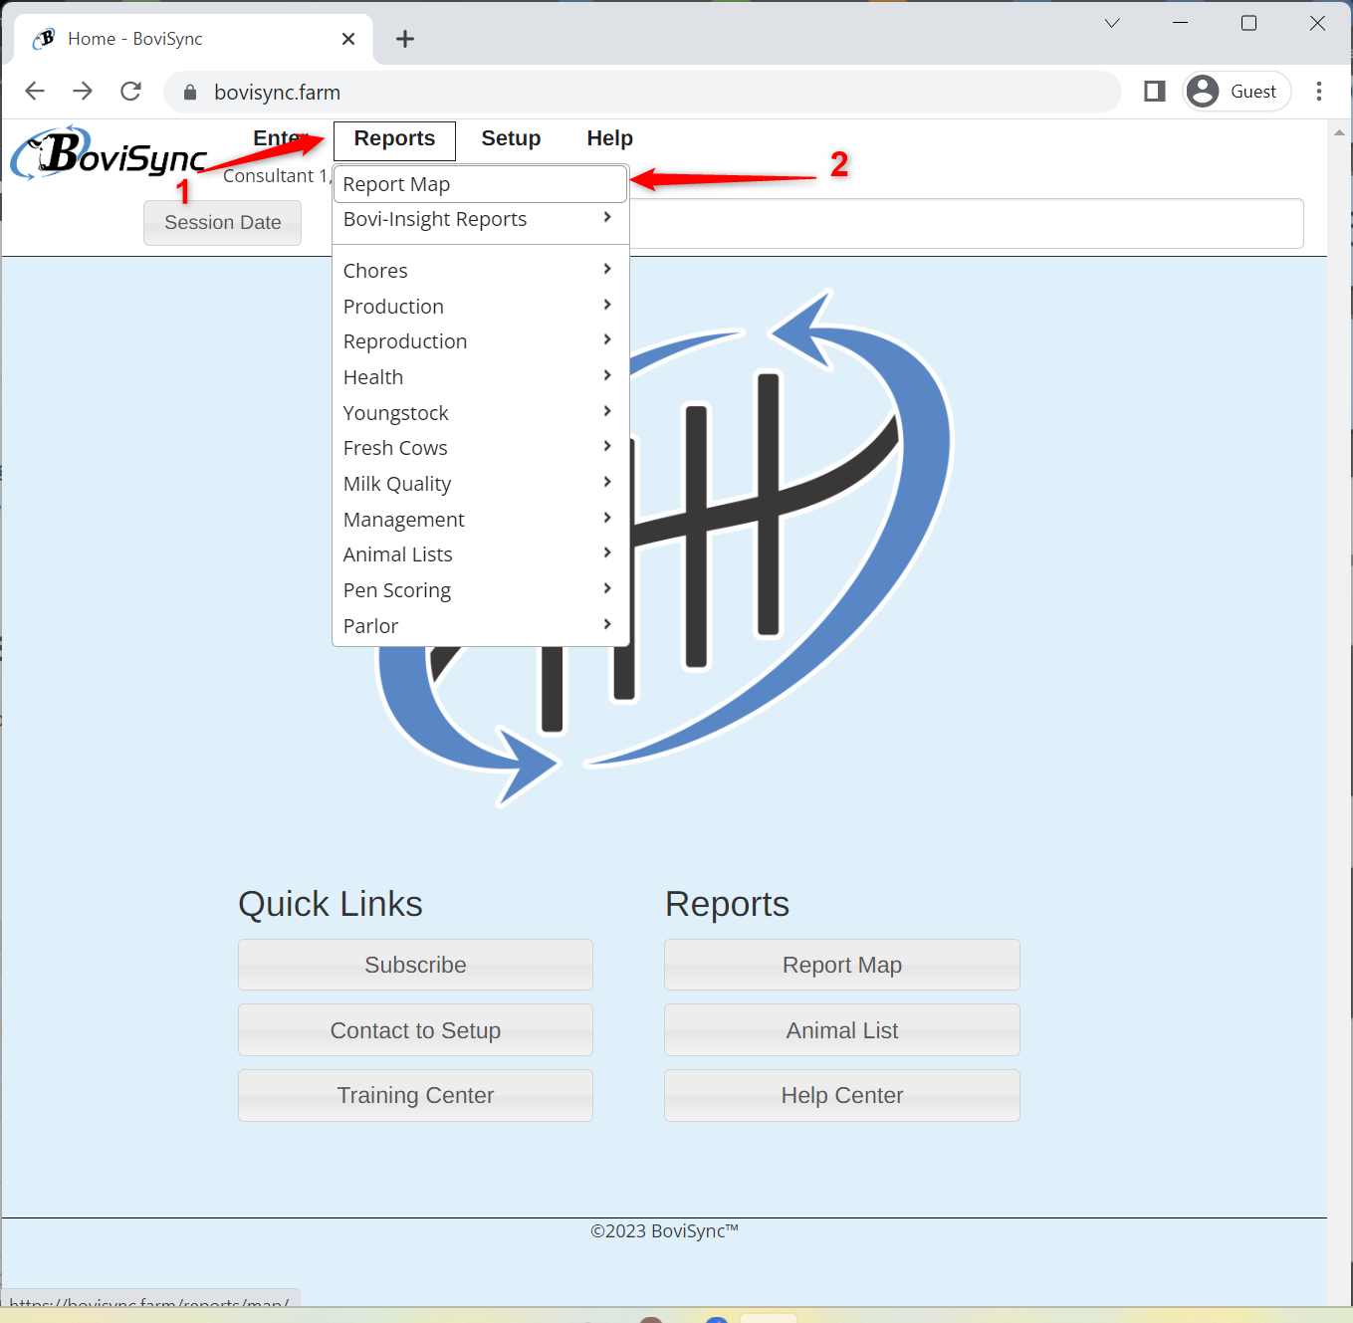The width and height of the screenshot is (1353, 1323).
Task: Expand the Parlor submenu
Action: coord(480,626)
